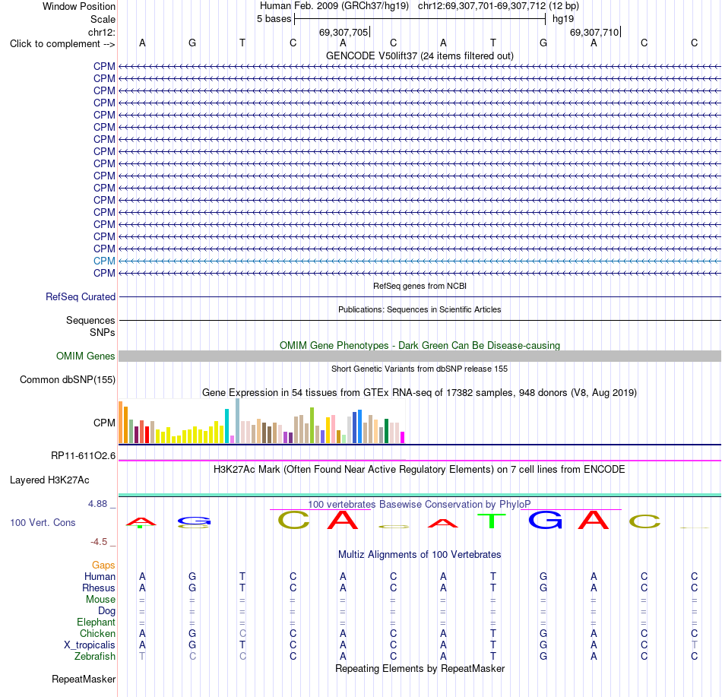This screenshot has height=697, width=722.
Task: Click the faded T in X_tropicalis row
Action: (695, 645)
